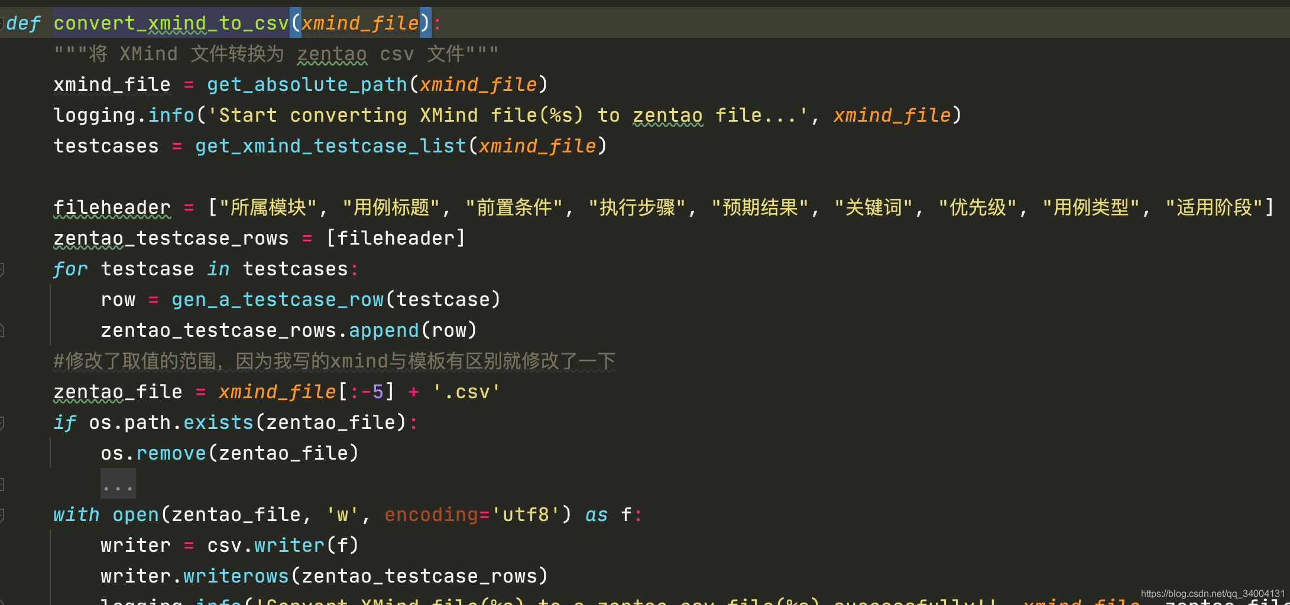1290x605 pixels.
Task: Click the "testcases" variable being assigned
Action: [106, 147]
